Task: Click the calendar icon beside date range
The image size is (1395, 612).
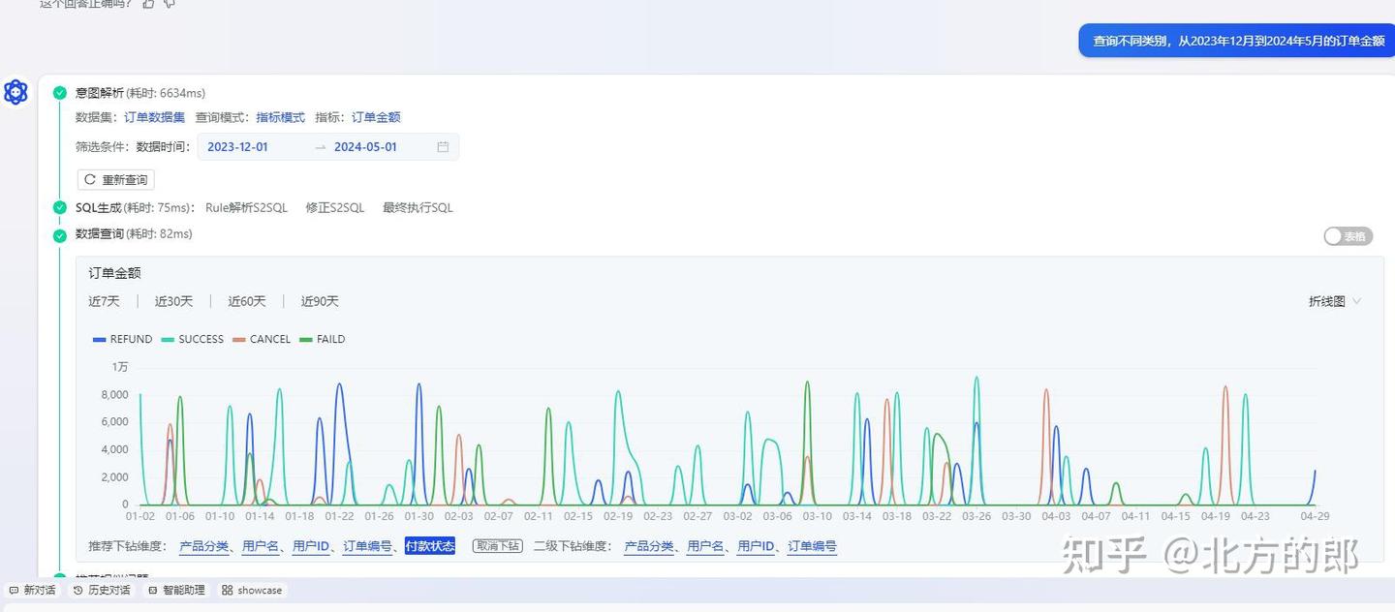Action: click(443, 146)
